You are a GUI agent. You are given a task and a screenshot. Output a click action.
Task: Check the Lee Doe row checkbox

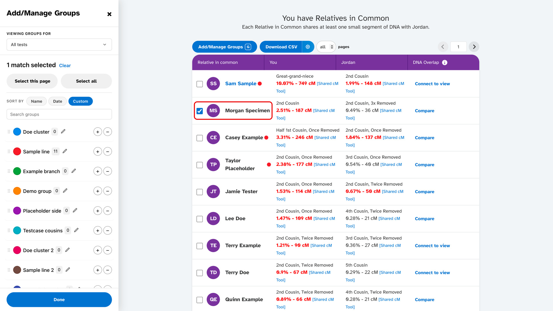coord(200,219)
